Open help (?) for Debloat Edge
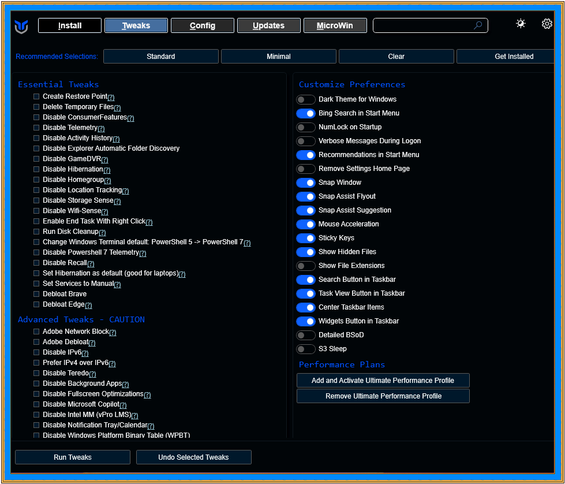 click(x=88, y=306)
